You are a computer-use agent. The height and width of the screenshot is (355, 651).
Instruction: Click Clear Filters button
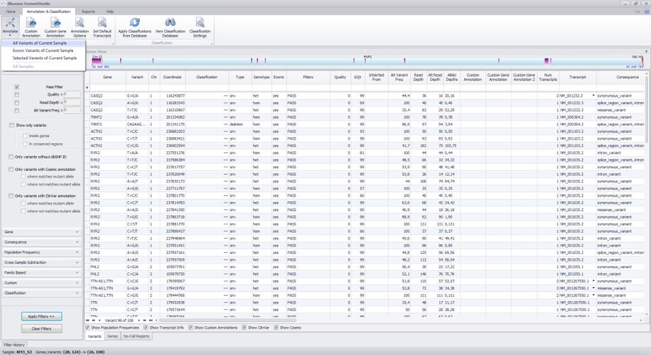41,328
